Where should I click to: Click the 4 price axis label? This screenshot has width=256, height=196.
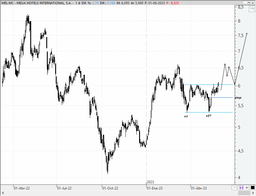pyautogui.click(x=239, y=177)
